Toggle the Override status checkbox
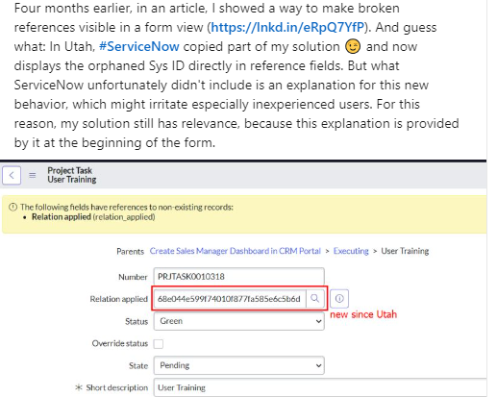This screenshot has width=497, height=397. [159, 344]
